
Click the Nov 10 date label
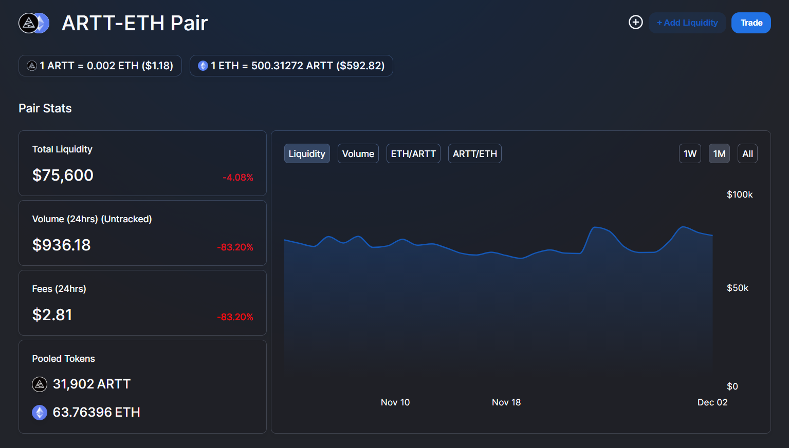[x=395, y=402]
